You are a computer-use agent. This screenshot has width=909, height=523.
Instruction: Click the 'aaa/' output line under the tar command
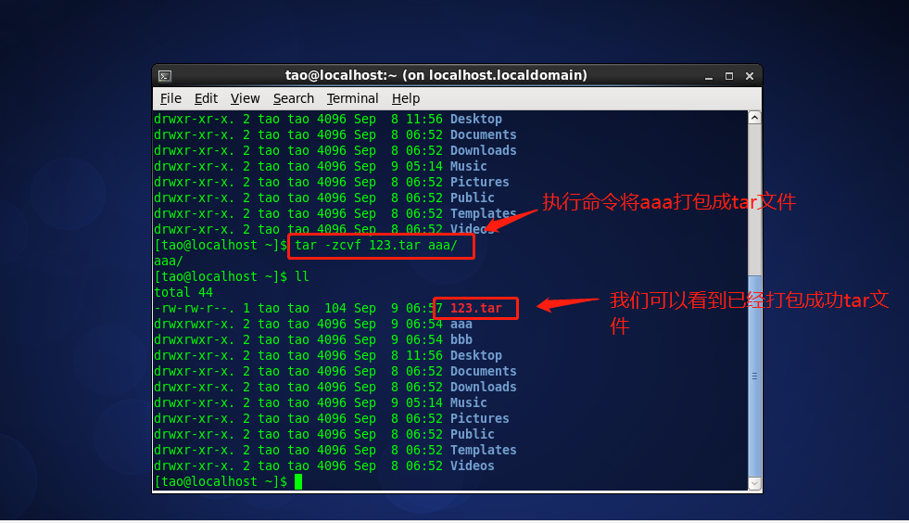pos(169,261)
